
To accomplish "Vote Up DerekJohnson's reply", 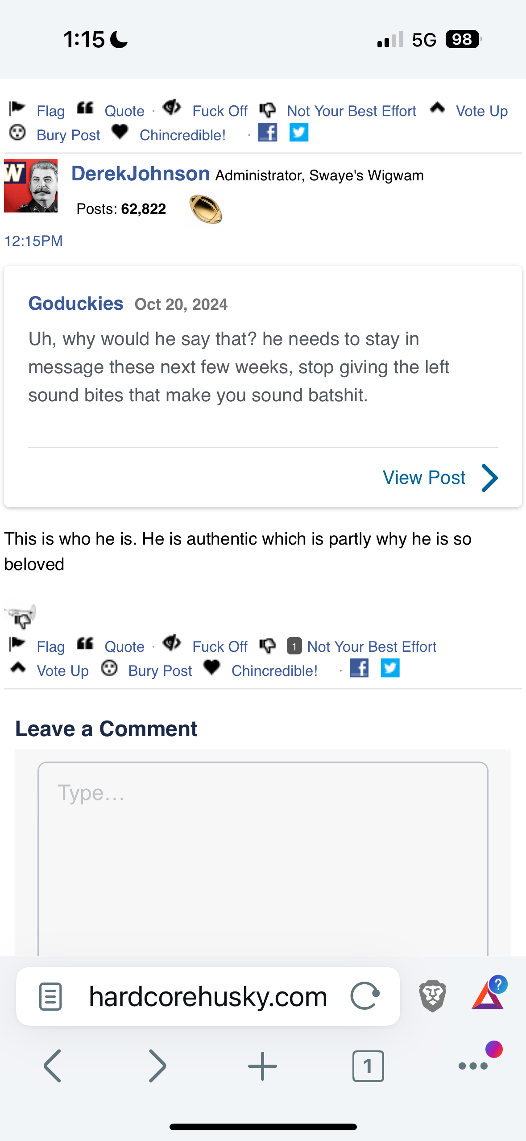I will tap(62, 670).
